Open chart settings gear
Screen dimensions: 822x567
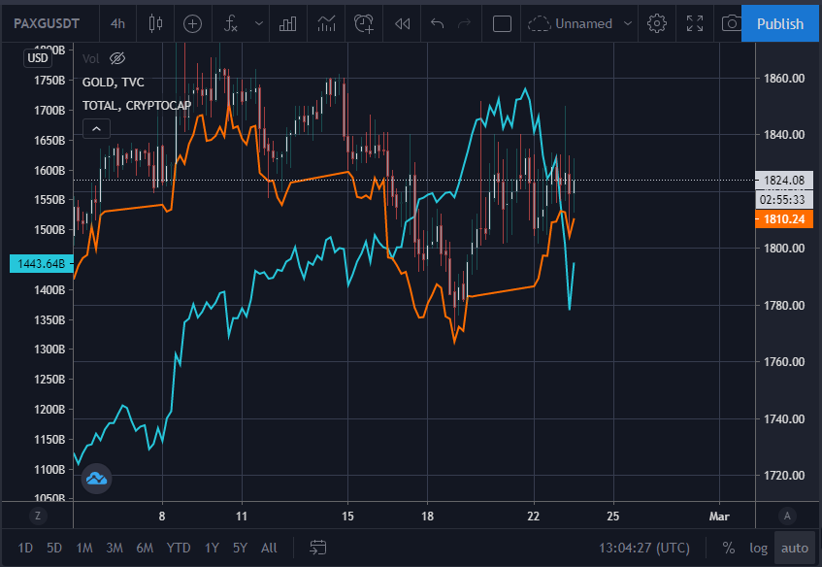click(x=657, y=23)
